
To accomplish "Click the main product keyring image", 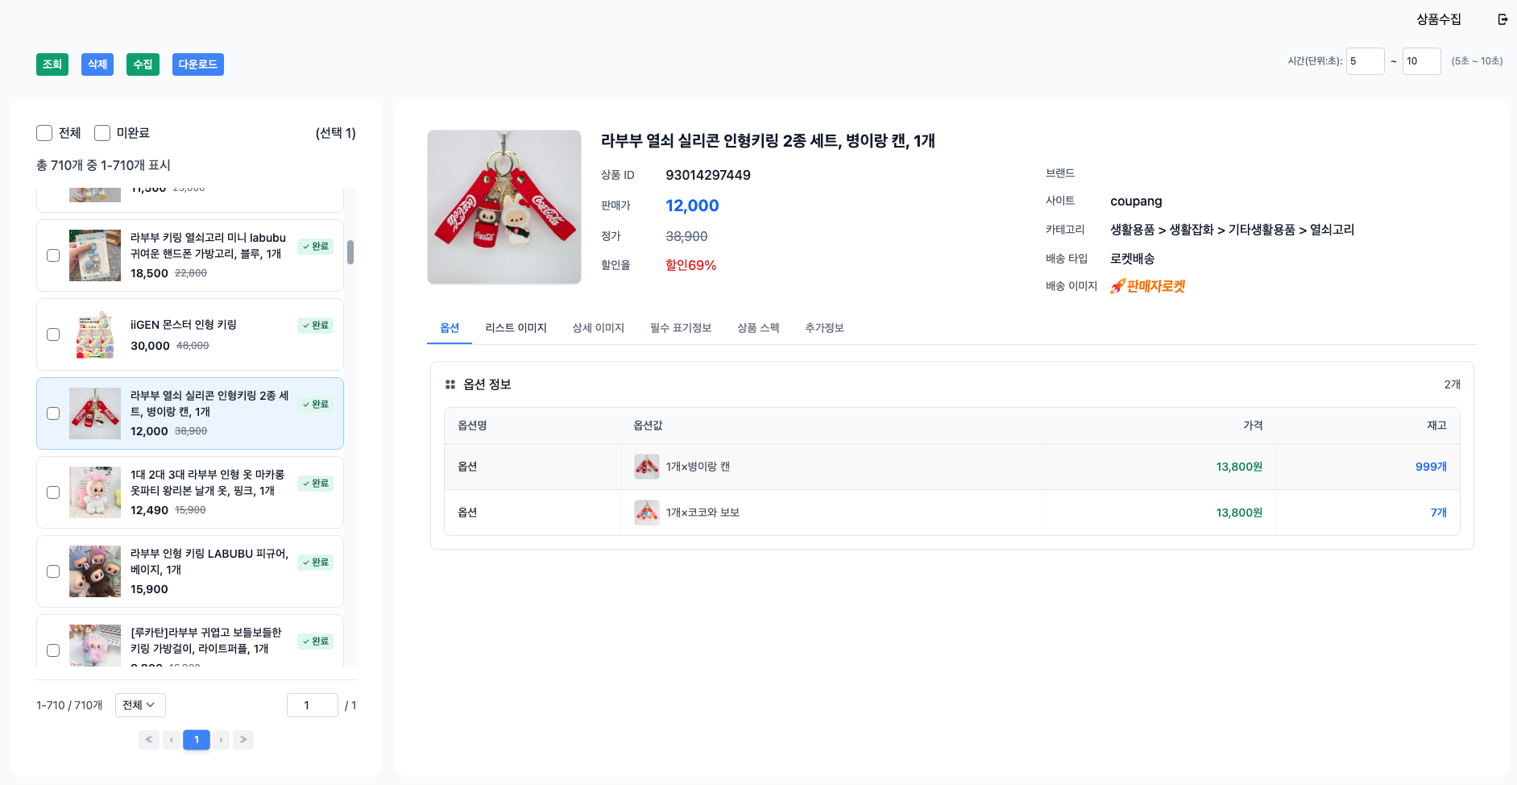I will [x=504, y=207].
